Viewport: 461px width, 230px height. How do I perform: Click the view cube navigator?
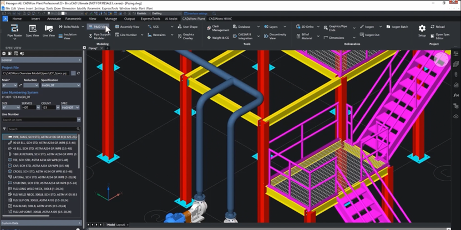[442, 60]
